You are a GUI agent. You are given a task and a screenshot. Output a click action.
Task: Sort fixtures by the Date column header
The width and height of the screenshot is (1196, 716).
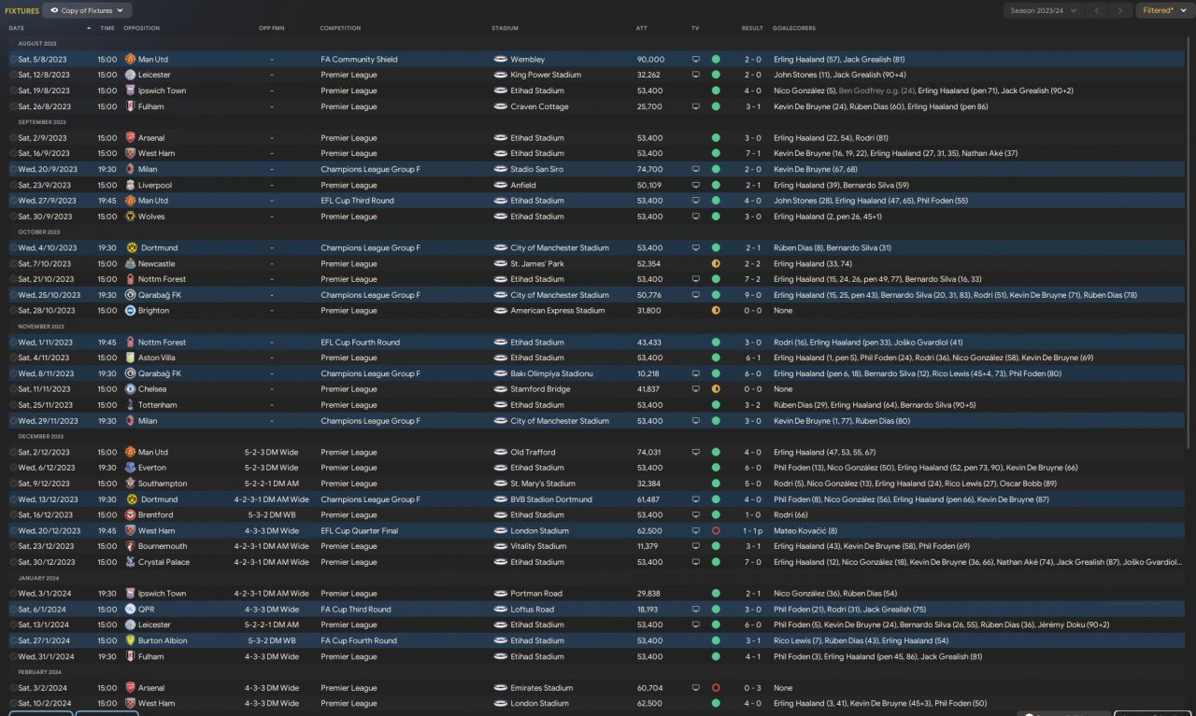[17, 28]
